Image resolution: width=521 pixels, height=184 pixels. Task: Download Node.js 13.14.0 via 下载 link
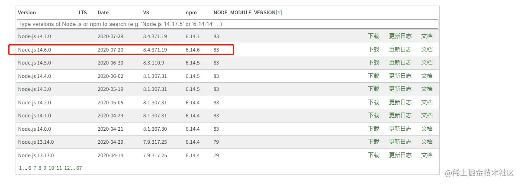click(373, 142)
